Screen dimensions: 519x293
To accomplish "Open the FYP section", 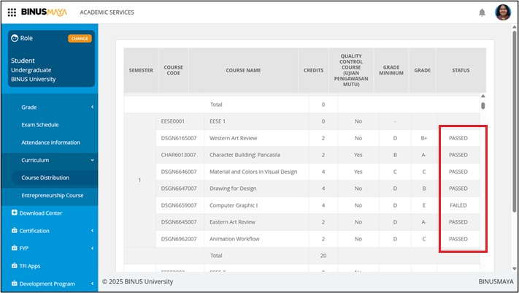I will click(x=24, y=248).
